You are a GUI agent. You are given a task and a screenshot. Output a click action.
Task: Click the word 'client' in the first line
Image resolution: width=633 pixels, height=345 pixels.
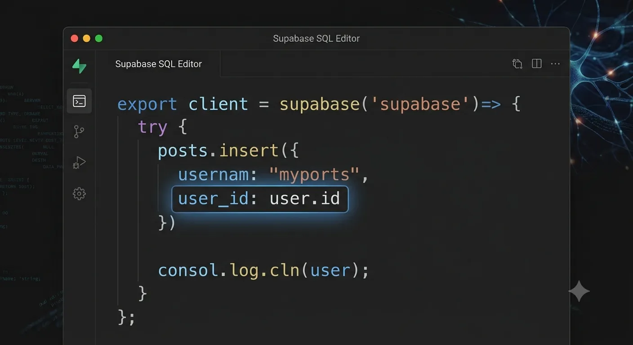pos(218,104)
